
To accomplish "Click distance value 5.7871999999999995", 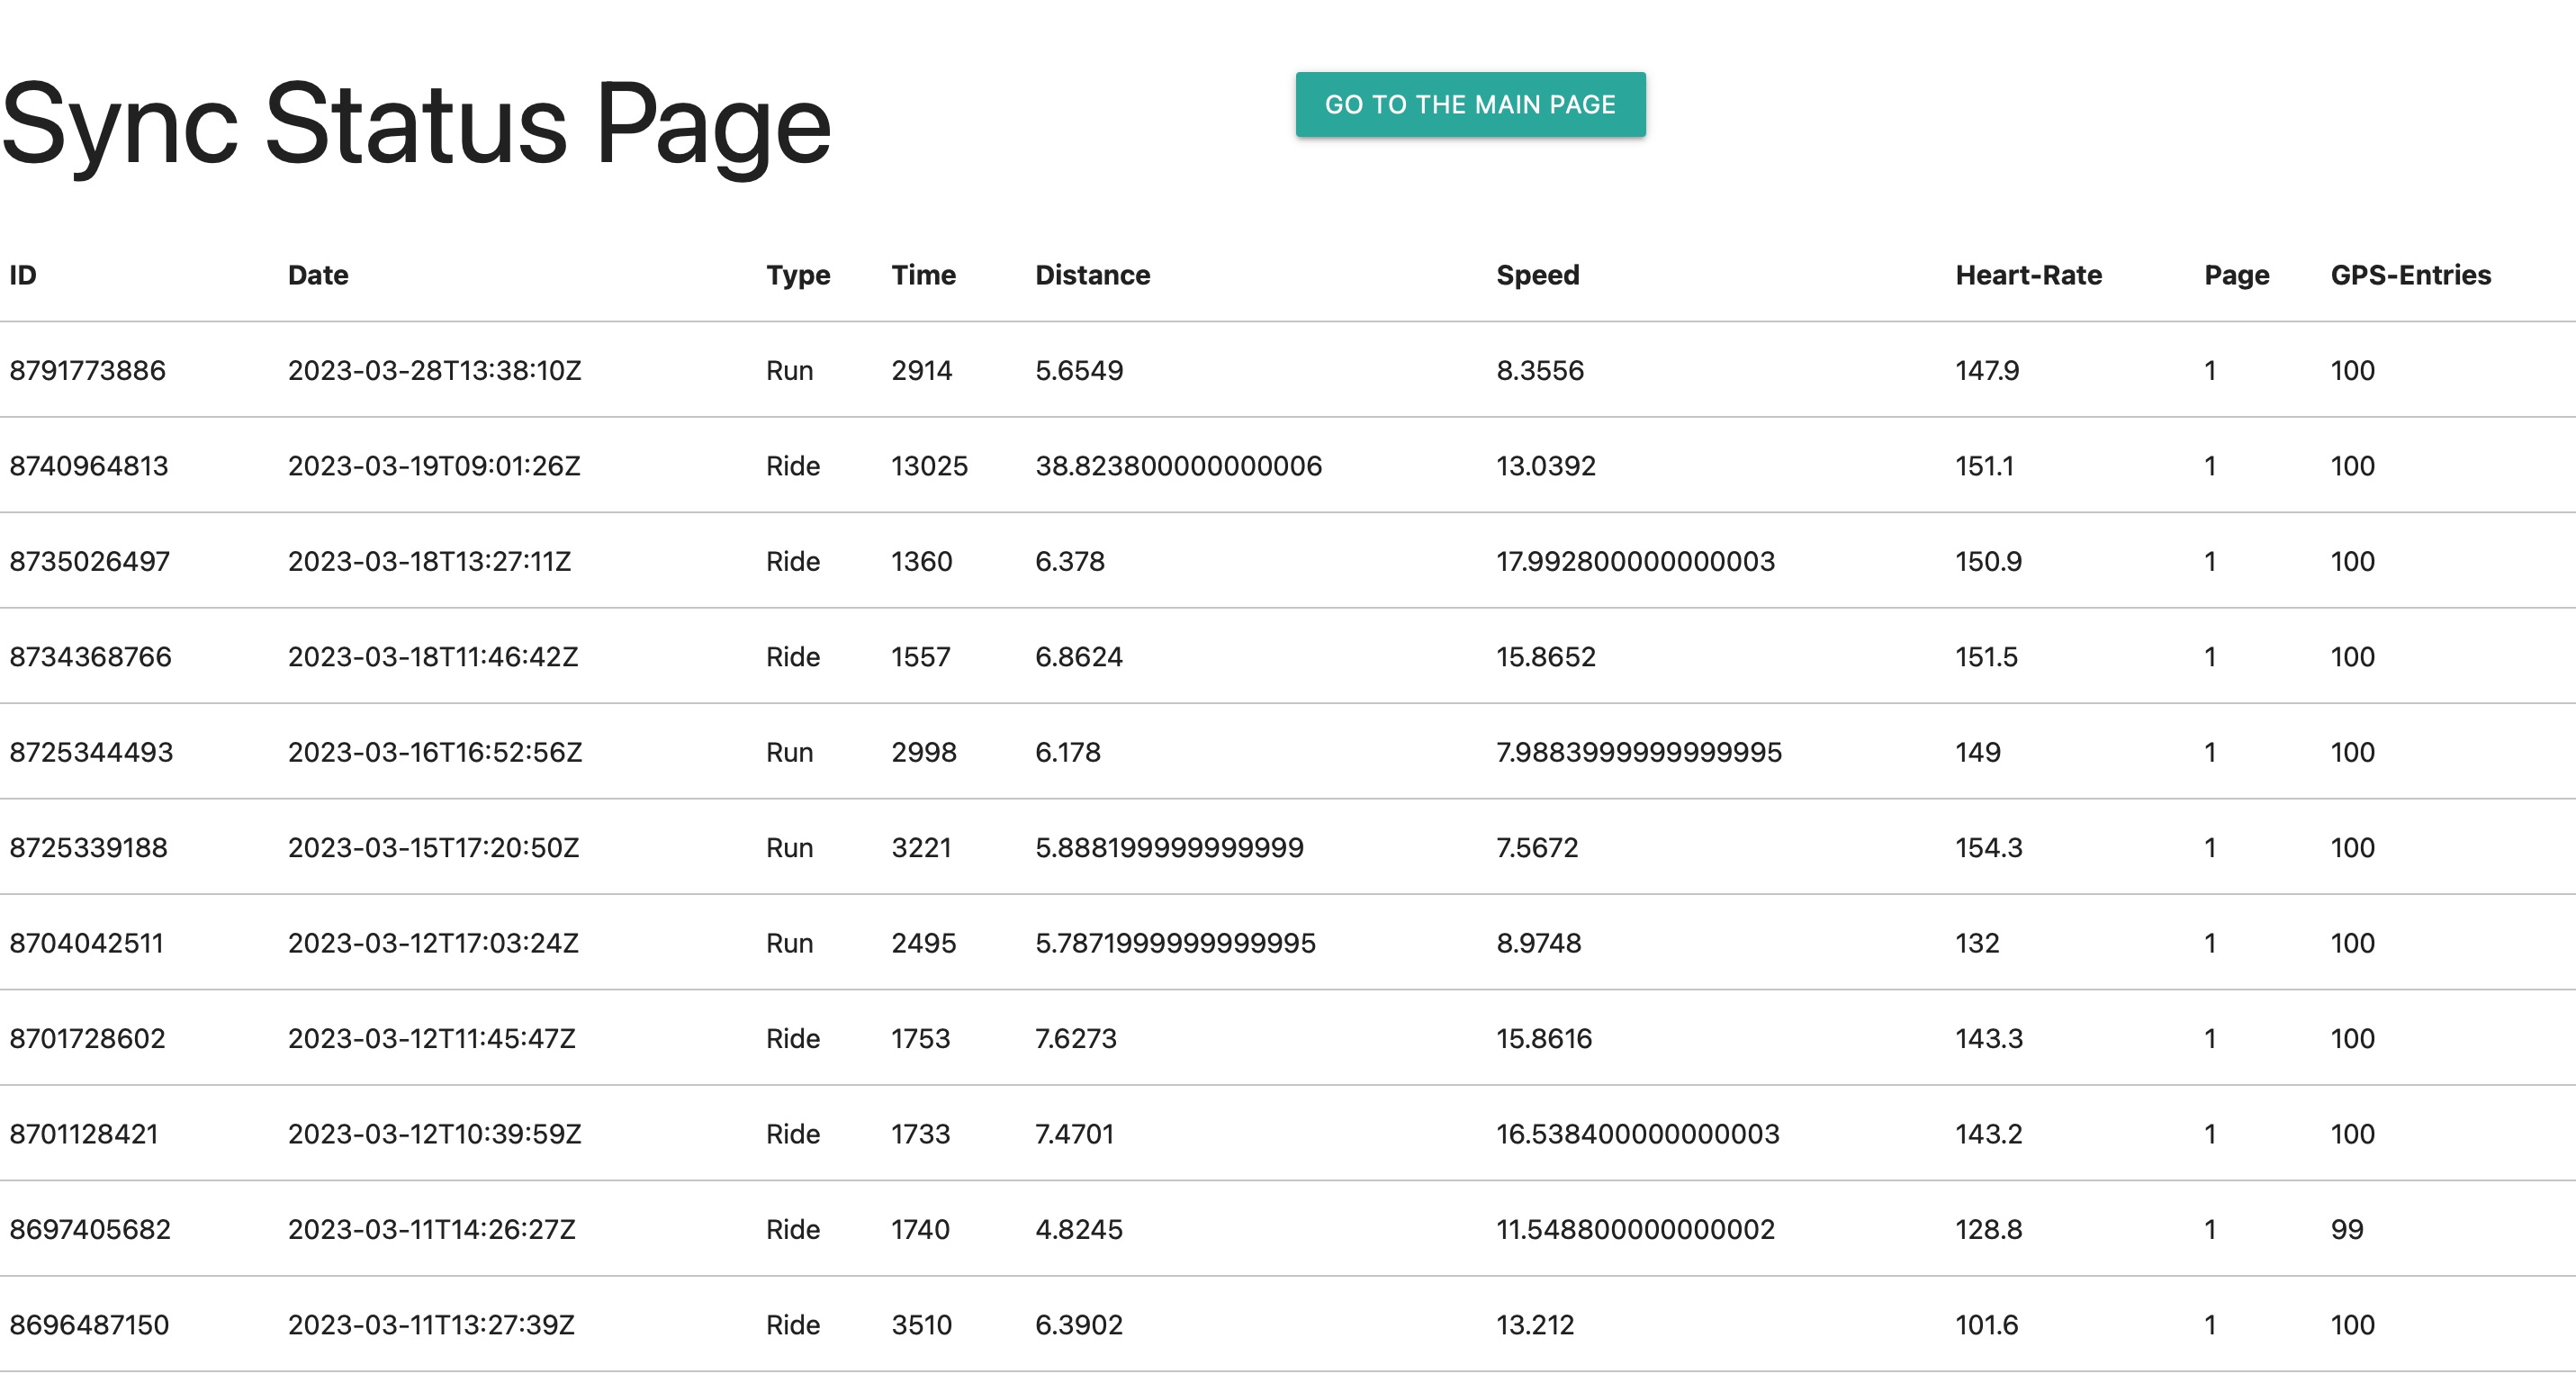I will click(x=1175, y=943).
